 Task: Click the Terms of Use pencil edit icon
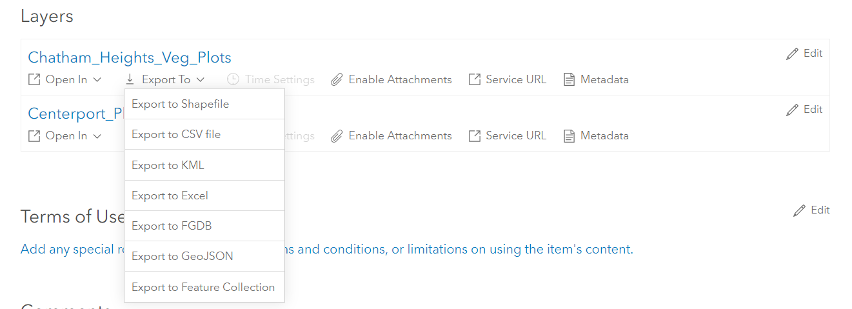click(x=800, y=210)
